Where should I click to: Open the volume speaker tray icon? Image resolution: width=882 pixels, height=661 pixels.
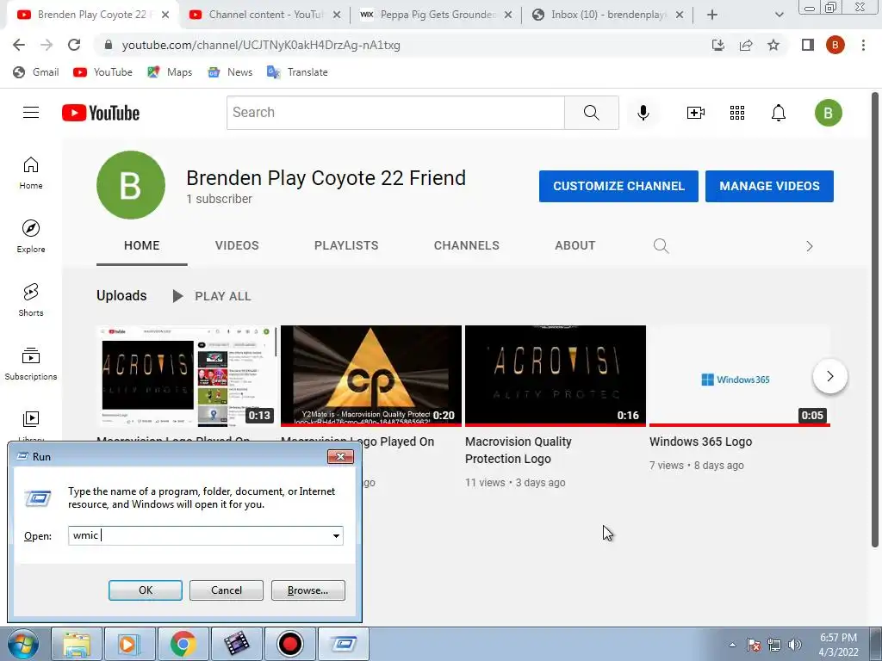coord(795,645)
